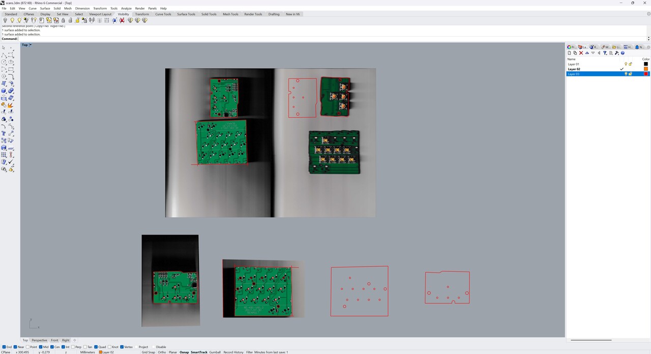Select the Box solid tool

pos(4,90)
